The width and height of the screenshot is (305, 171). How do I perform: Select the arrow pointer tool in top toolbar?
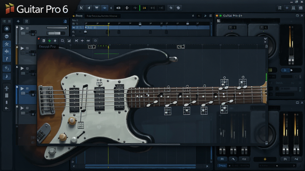click(89, 8)
